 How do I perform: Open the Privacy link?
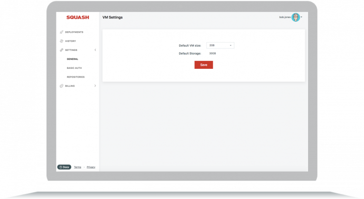[x=91, y=167]
